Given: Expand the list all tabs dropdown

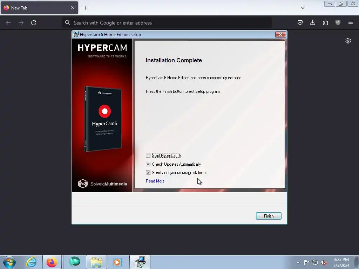Looking at the screenshot, I should (x=303, y=8).
